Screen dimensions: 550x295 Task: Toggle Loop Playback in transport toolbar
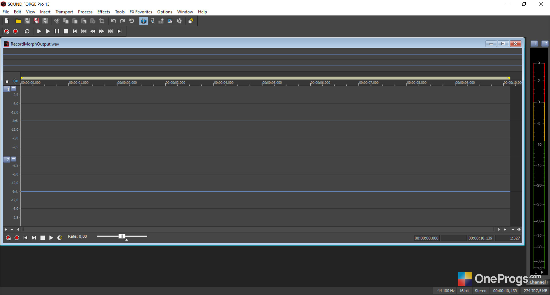coord(27,31)
